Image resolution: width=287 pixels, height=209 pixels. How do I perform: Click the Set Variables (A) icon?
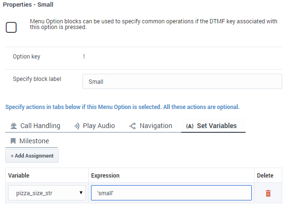(x=190, y=126)
